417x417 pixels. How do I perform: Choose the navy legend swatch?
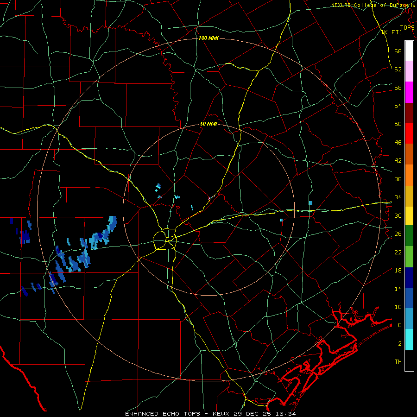coord(409,278)
